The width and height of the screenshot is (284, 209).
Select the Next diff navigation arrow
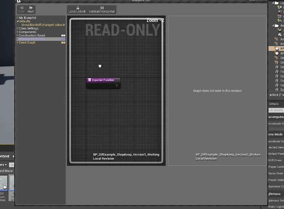(x=31, y=8)
